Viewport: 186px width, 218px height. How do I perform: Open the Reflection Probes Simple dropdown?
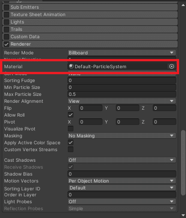(122, 208)
